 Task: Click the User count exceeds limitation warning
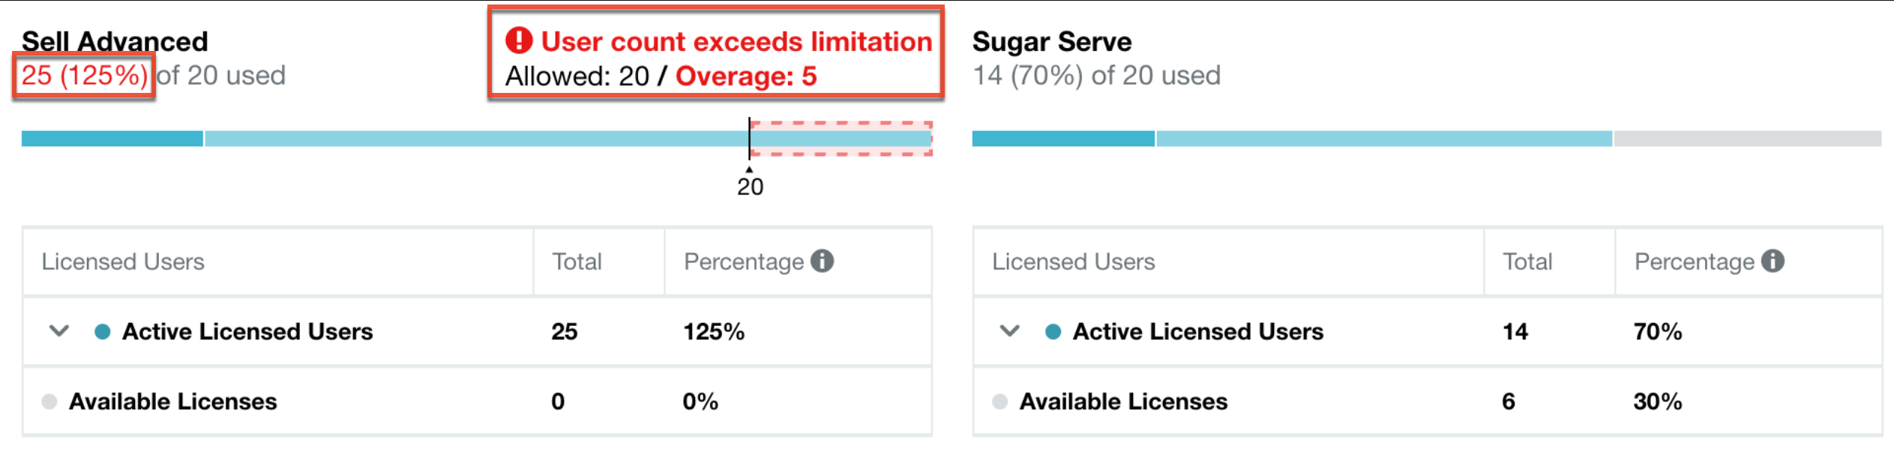(735, 41)
